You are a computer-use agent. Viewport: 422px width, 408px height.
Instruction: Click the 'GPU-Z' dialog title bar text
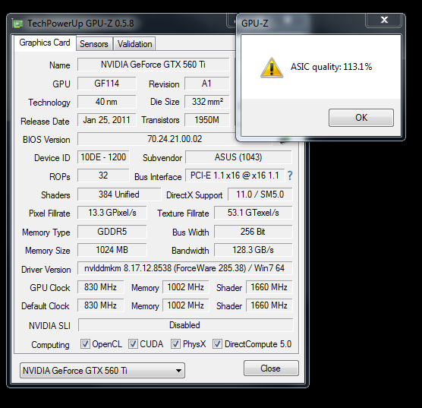point(254,24)
